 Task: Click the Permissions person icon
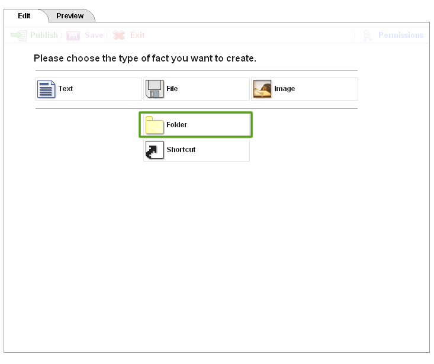pos(368,36)
